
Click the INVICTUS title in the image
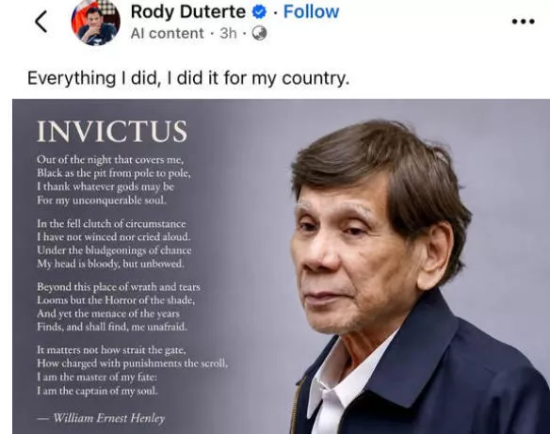point(112,132)
